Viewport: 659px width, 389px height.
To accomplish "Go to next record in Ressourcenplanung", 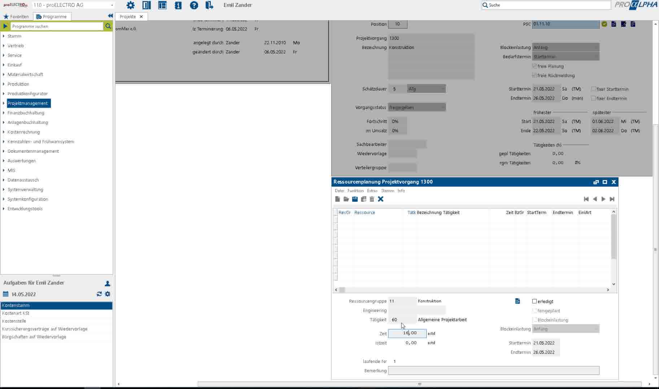I will [603, 199].
